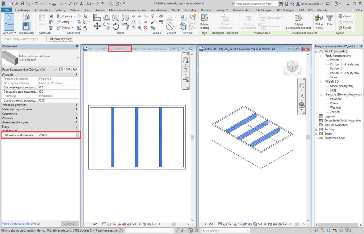
Task: Toggle Aktywuj wymiary option
Action: pyautogui.click(x=61, y=39)
